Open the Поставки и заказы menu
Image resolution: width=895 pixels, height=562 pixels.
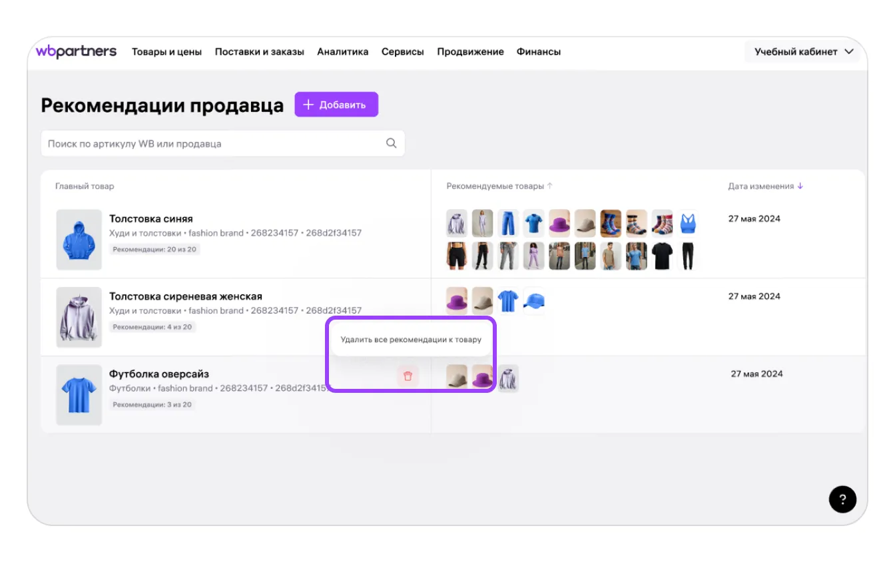click(259, 52)
